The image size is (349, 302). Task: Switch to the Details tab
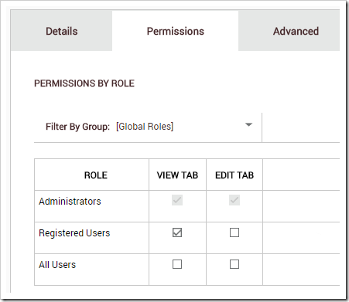(x=62, y=31)
